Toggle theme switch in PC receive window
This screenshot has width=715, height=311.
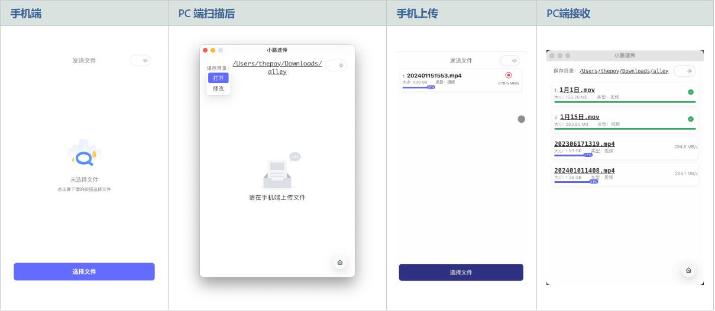point(684,71)
